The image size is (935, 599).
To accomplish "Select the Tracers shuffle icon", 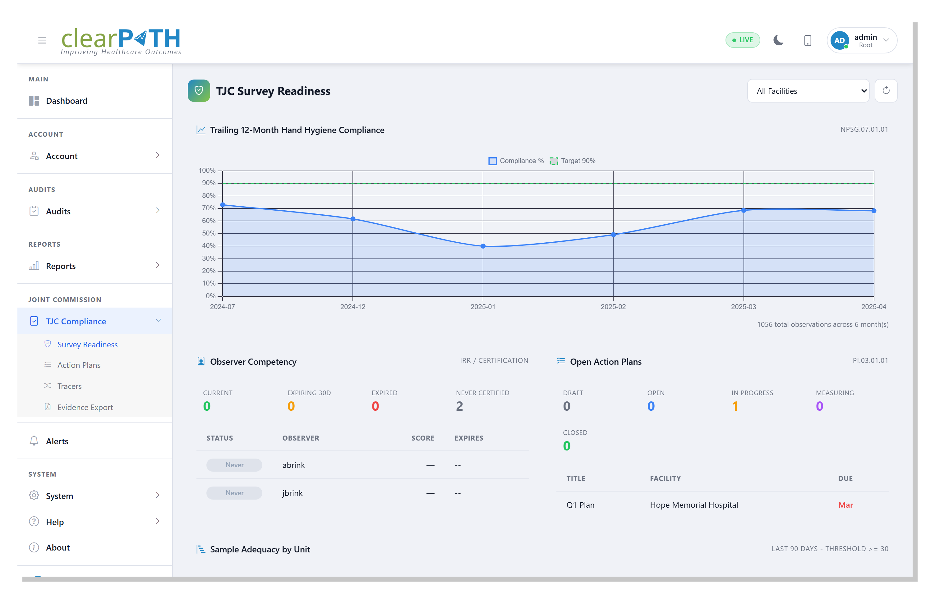I will tap(48, 386).
